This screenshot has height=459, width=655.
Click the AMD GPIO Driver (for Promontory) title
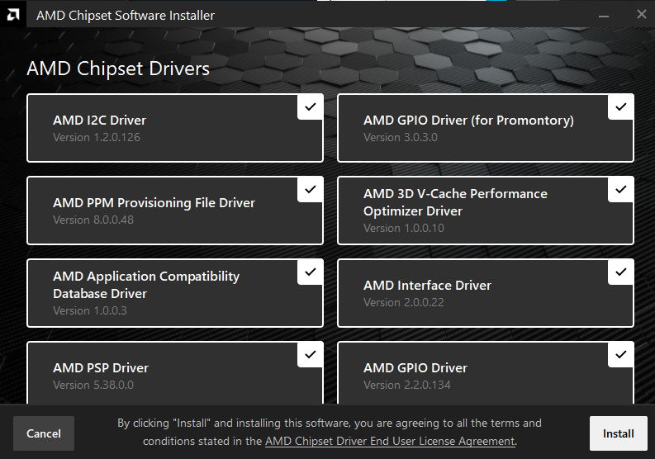[x=468, y=121]
